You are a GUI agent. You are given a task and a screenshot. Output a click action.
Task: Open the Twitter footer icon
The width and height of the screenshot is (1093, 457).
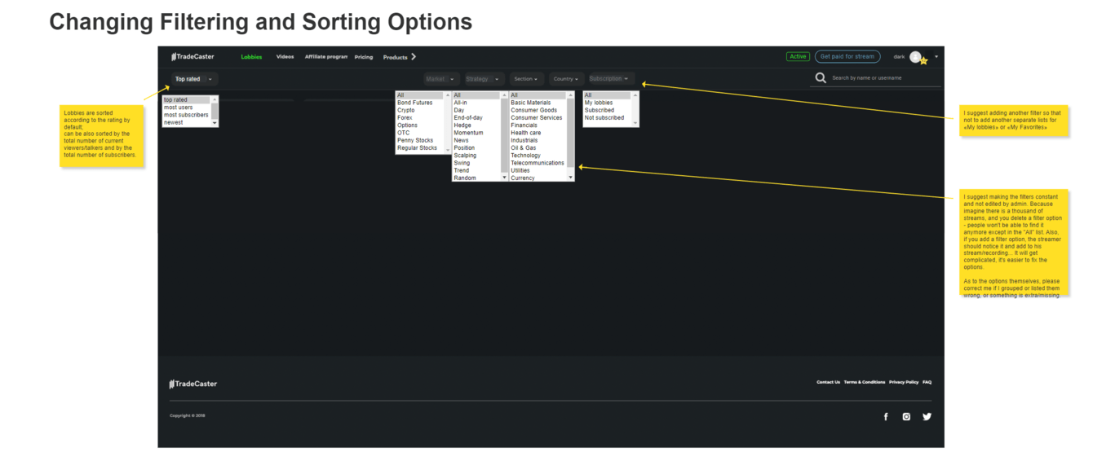927,416
